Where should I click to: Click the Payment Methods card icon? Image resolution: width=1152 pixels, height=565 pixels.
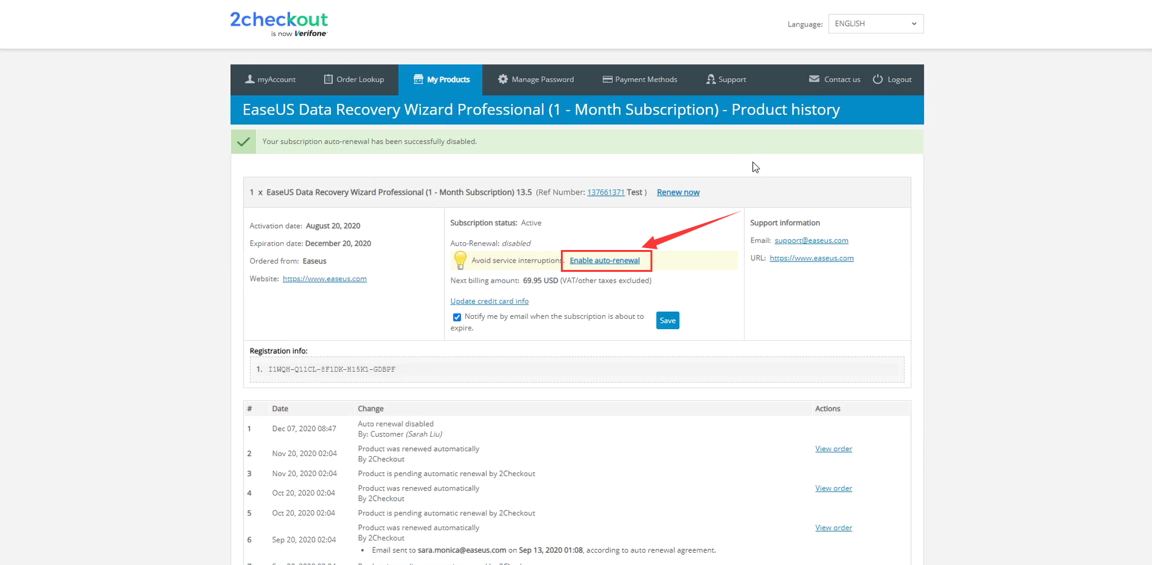[x=607, y=79]
